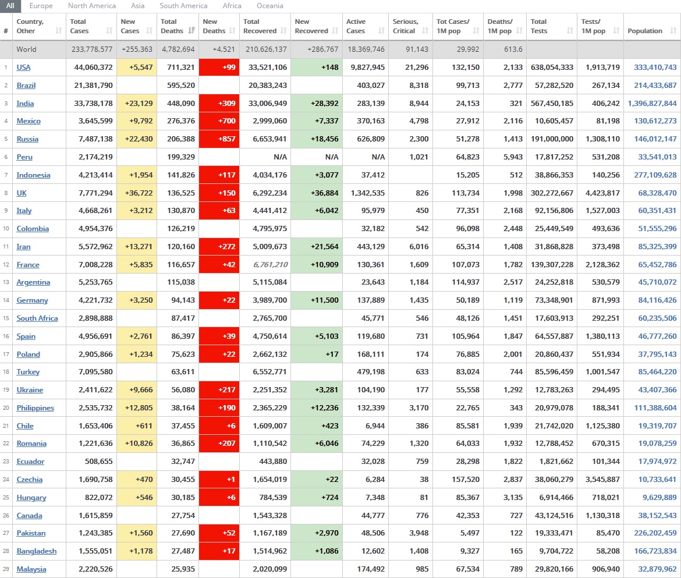
Task: Select the All tab
Action: coord(10,6)
